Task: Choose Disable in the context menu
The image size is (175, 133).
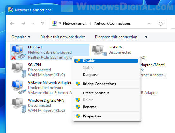Action: click(x=106, y=61)
